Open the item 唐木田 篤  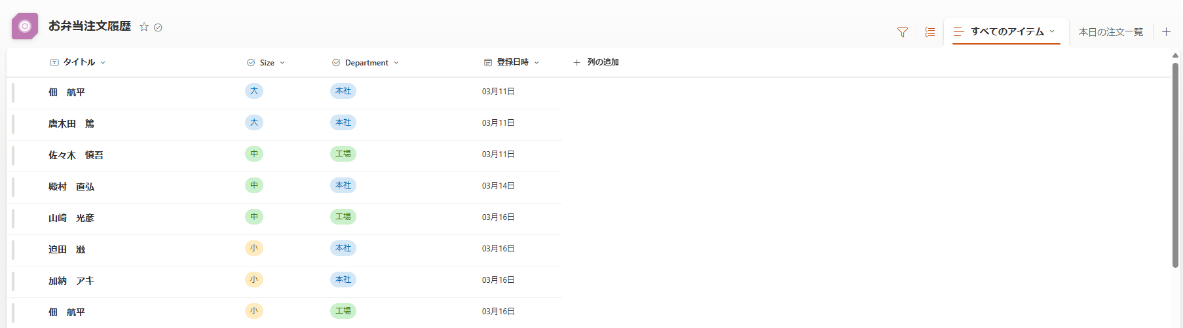click(71, 124)
